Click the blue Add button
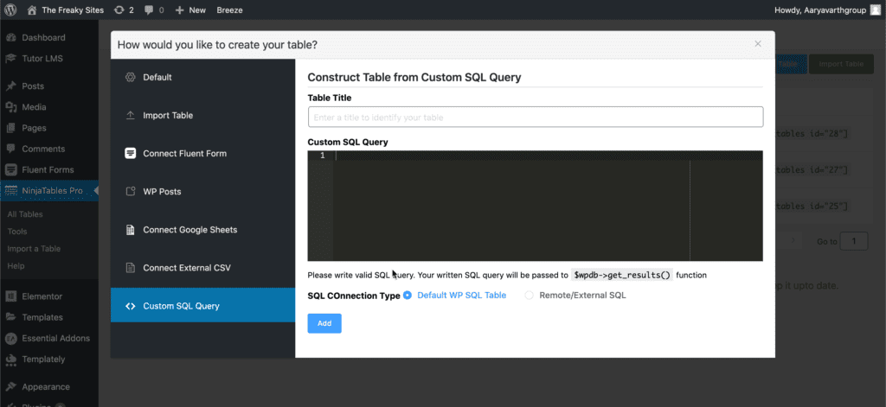Viewport: 886px width, 407px height. tap(324, 323)
